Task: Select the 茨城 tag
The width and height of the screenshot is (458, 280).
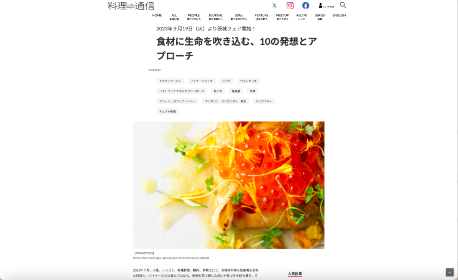Action: coord(252,91)
